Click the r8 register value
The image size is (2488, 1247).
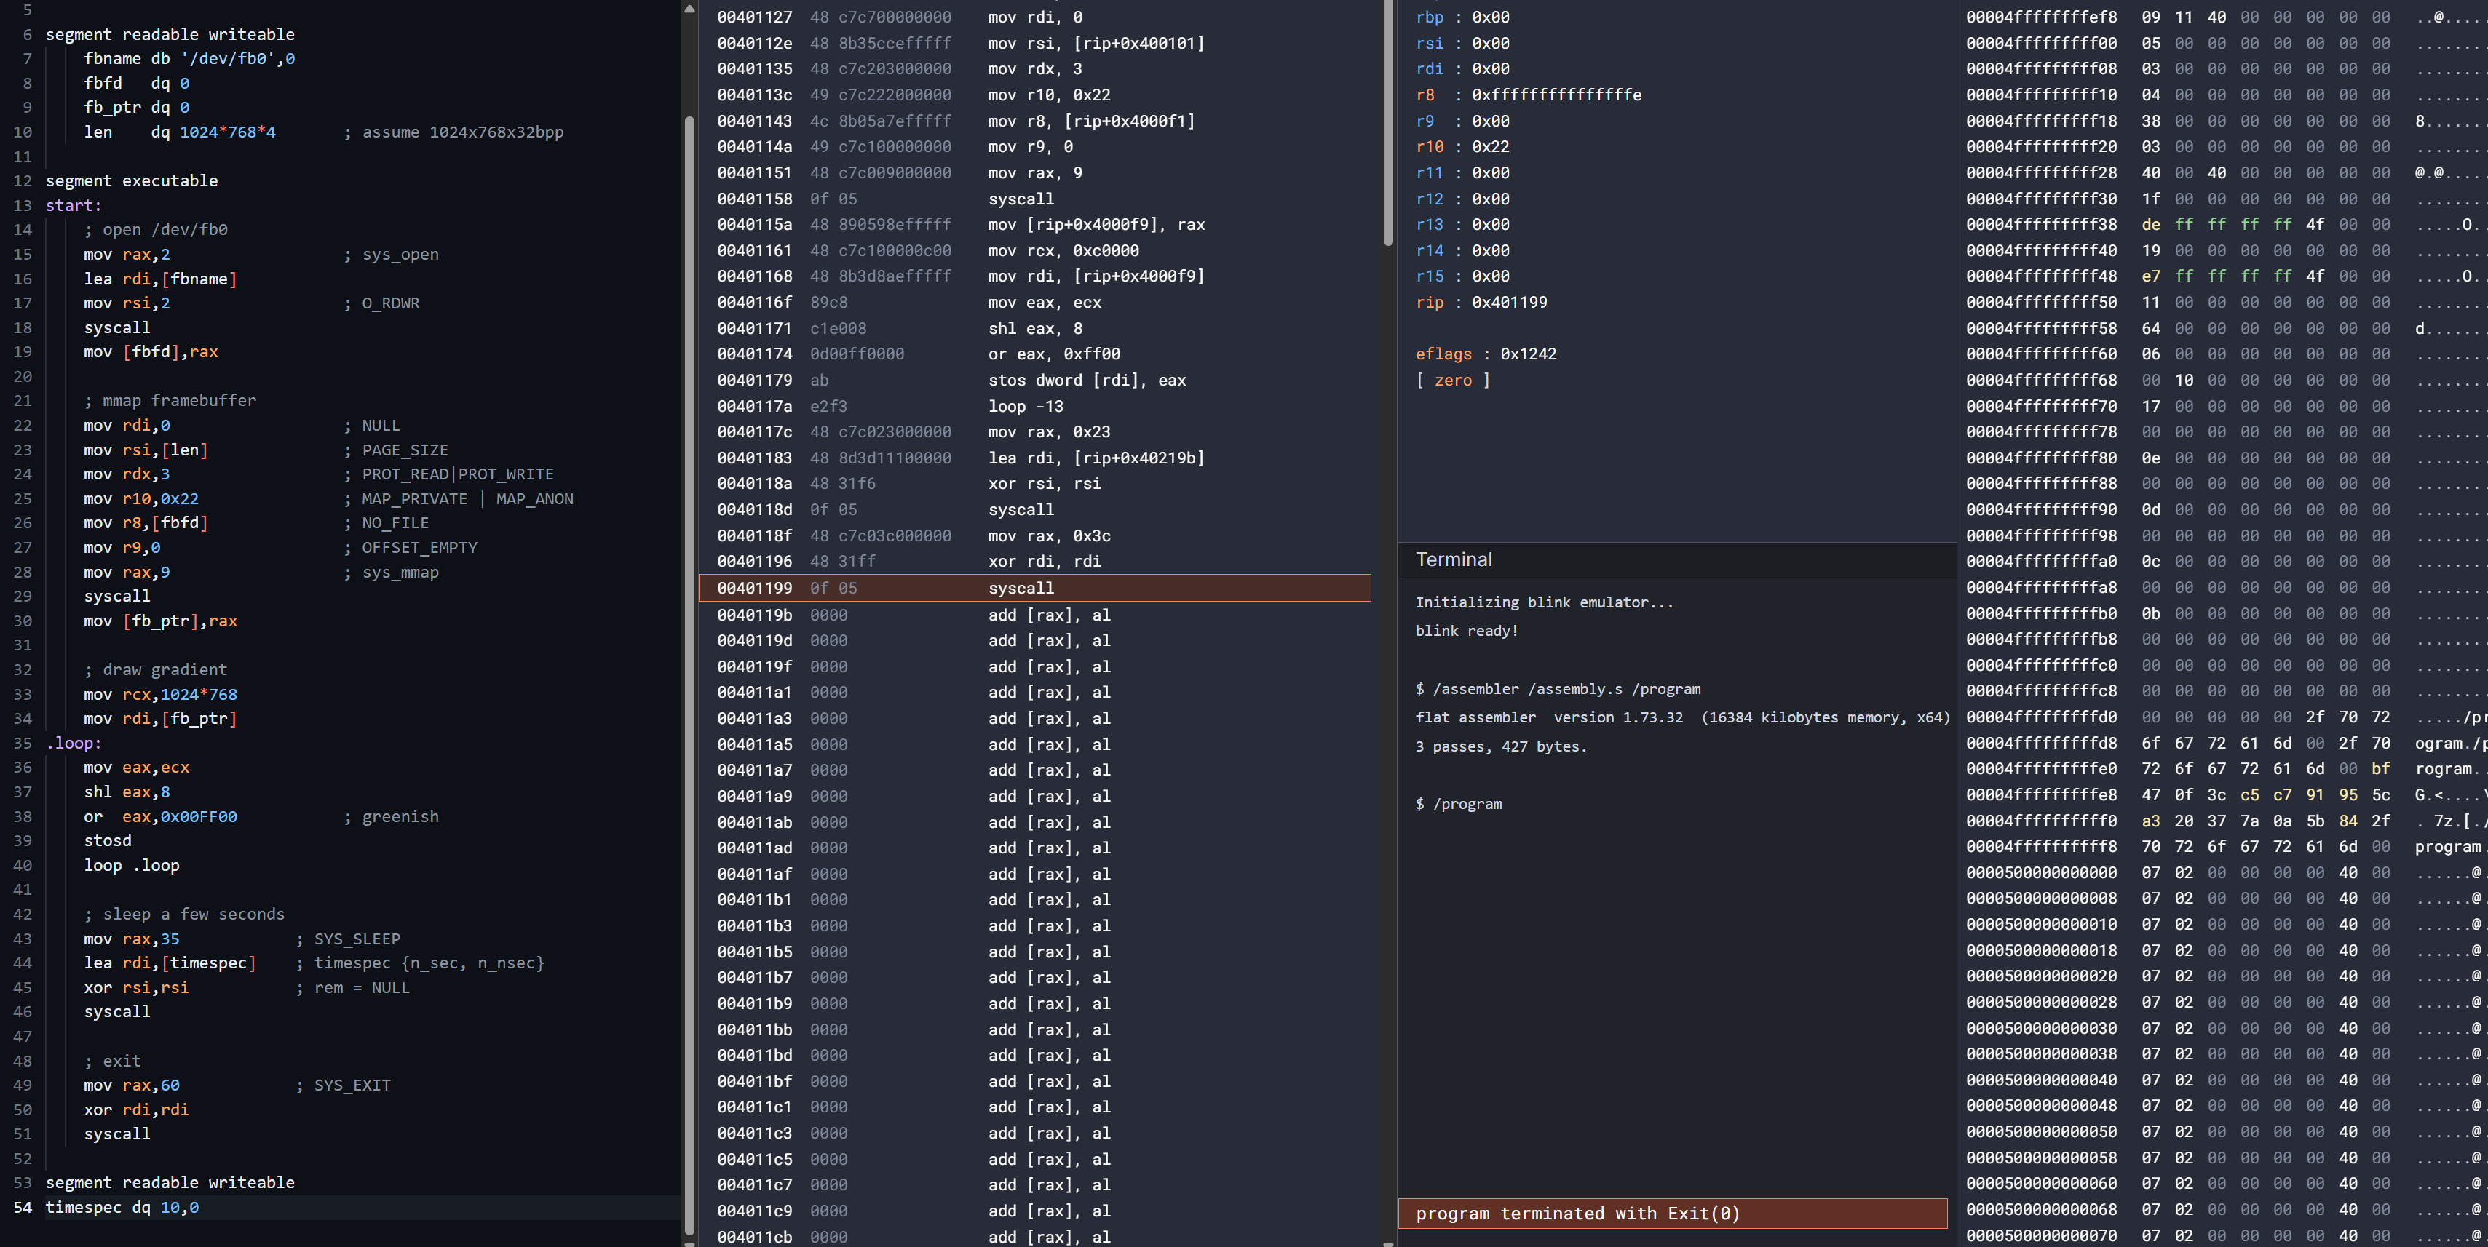1556,95
